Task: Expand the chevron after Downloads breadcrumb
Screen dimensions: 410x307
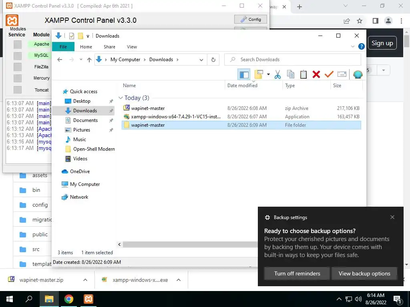Action: pyautogui.click(x=177, y=60)
